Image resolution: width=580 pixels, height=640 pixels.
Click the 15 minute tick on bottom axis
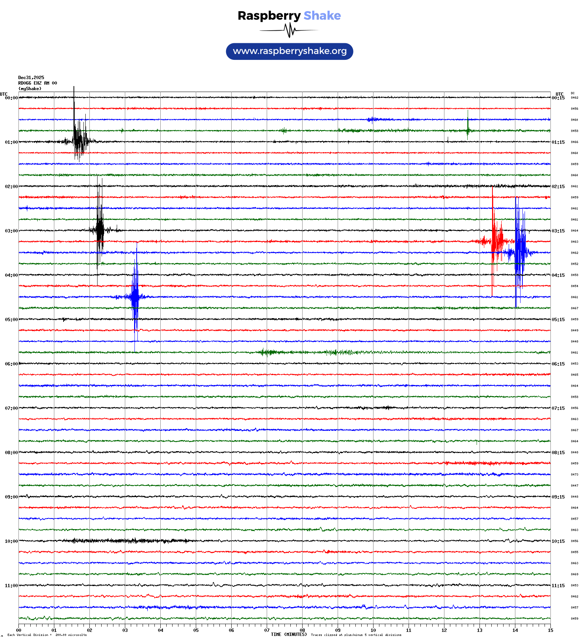[550, 630]
